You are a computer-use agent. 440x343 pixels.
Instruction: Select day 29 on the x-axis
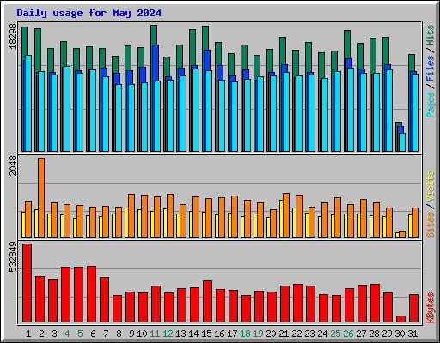387,334
